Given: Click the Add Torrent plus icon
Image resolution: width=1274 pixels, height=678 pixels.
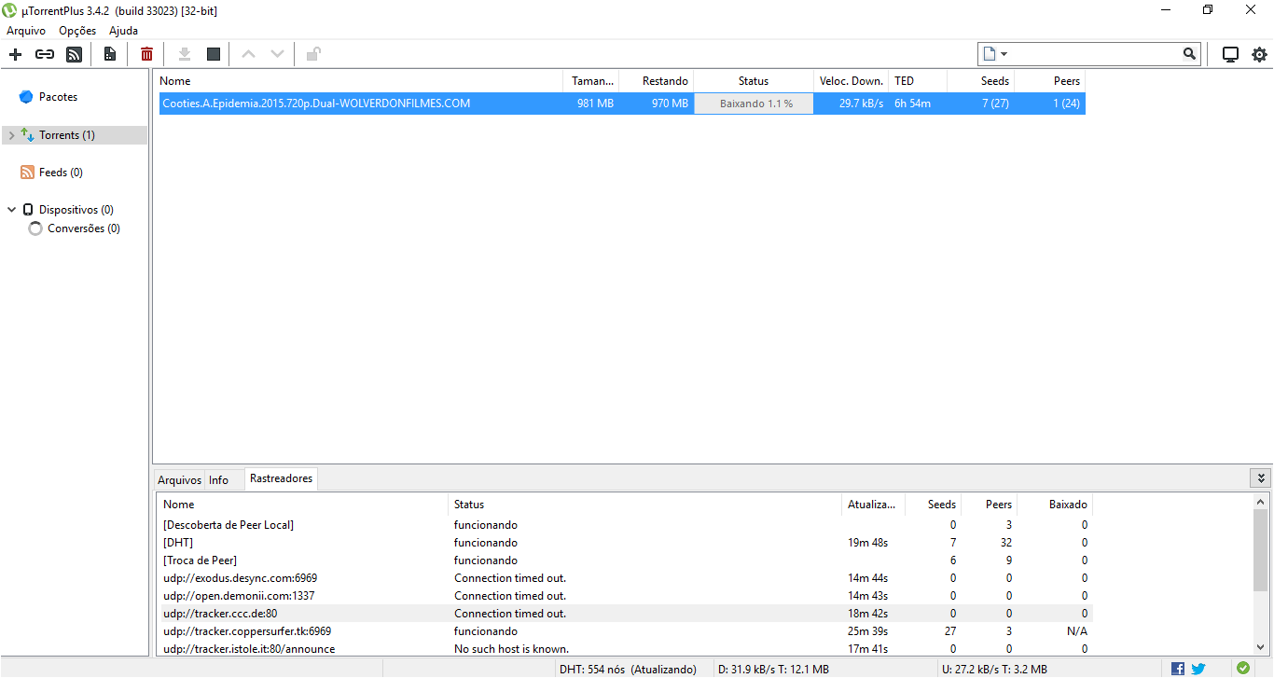Looking at the screenshot, I should click(x=15, y=54).
